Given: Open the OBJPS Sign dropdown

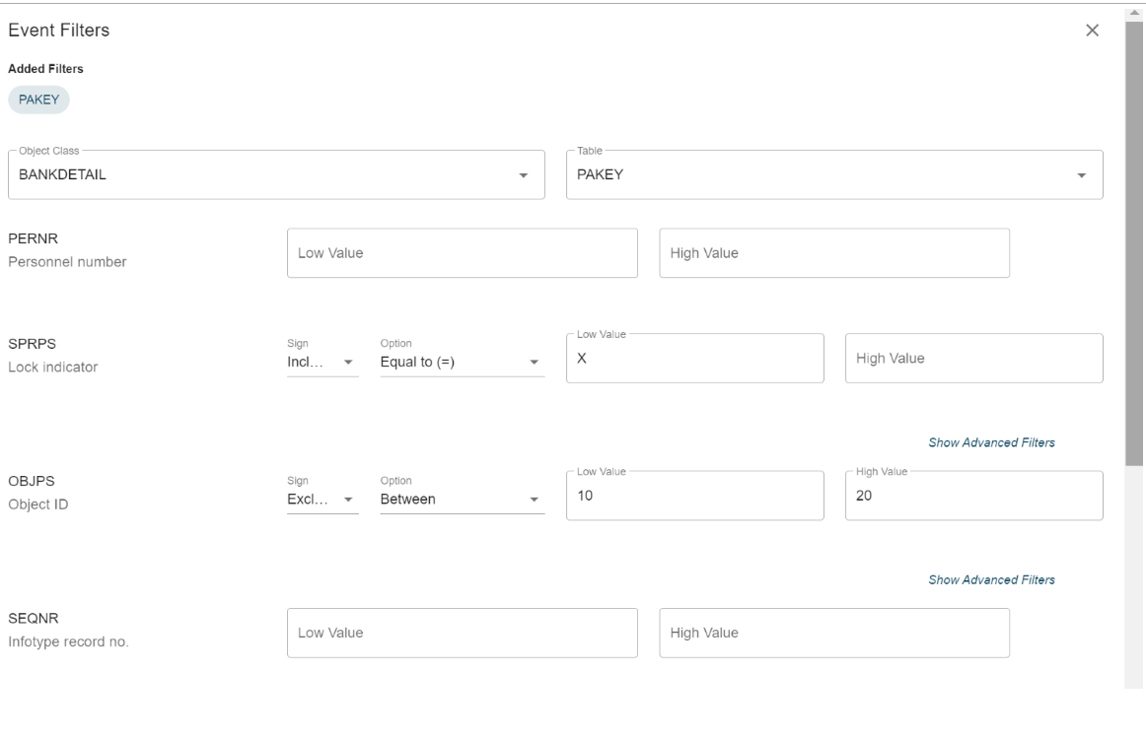Looking at the screenshot, I should point(321,499).
